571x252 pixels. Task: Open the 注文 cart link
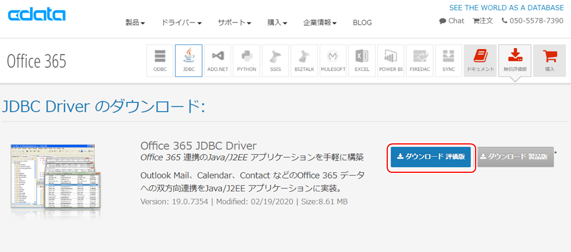[483, 21]
